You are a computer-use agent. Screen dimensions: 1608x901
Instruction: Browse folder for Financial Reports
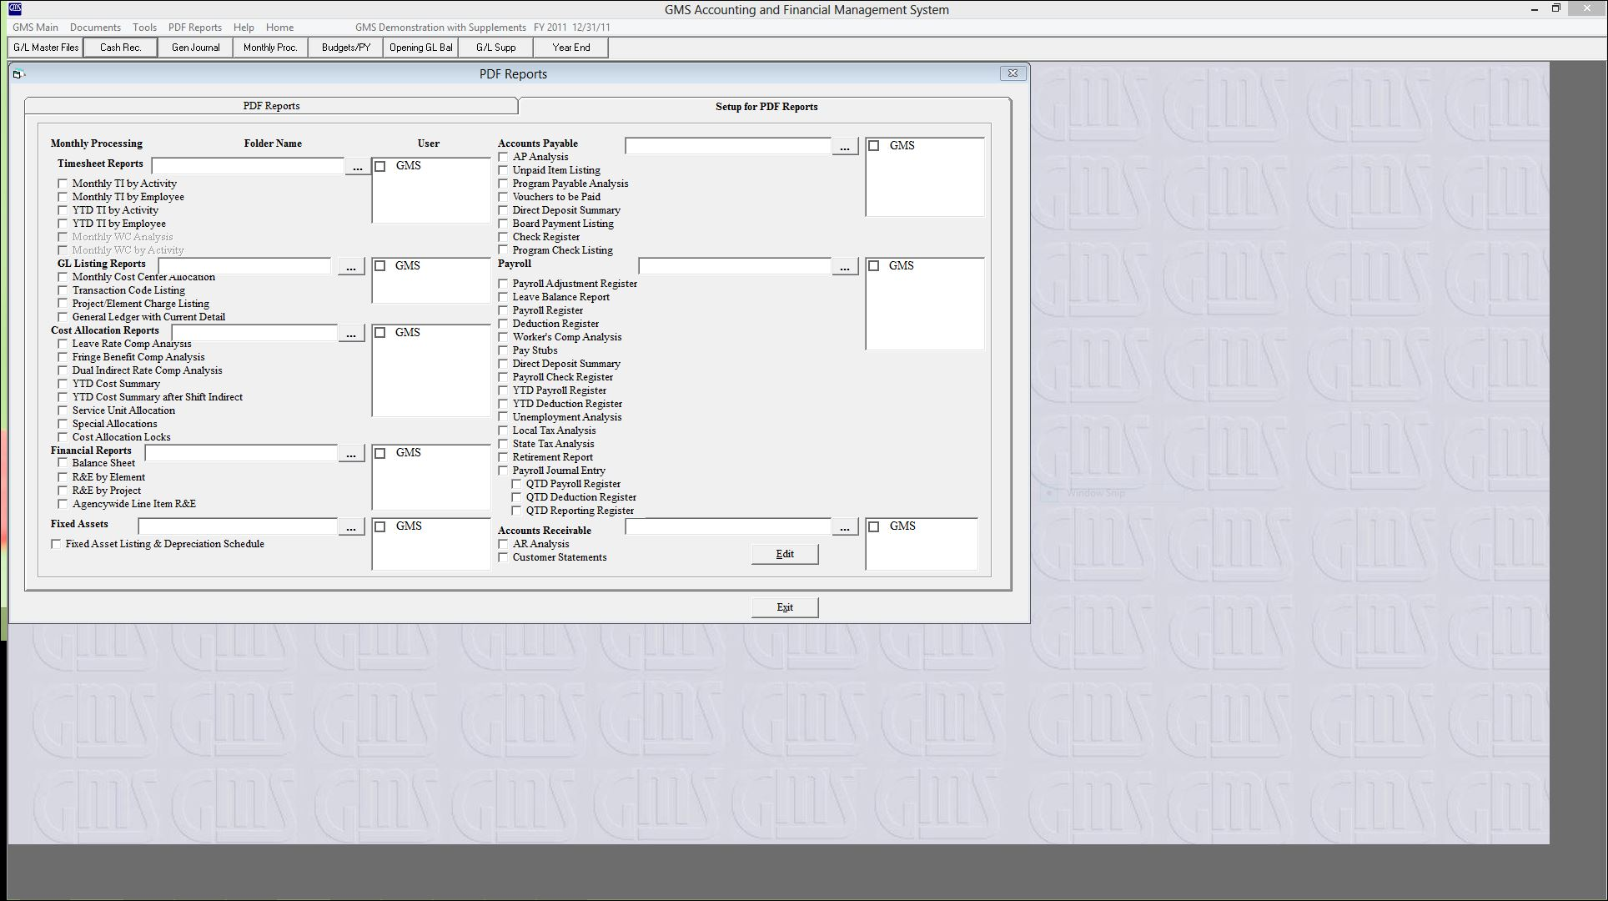point(350,454)
